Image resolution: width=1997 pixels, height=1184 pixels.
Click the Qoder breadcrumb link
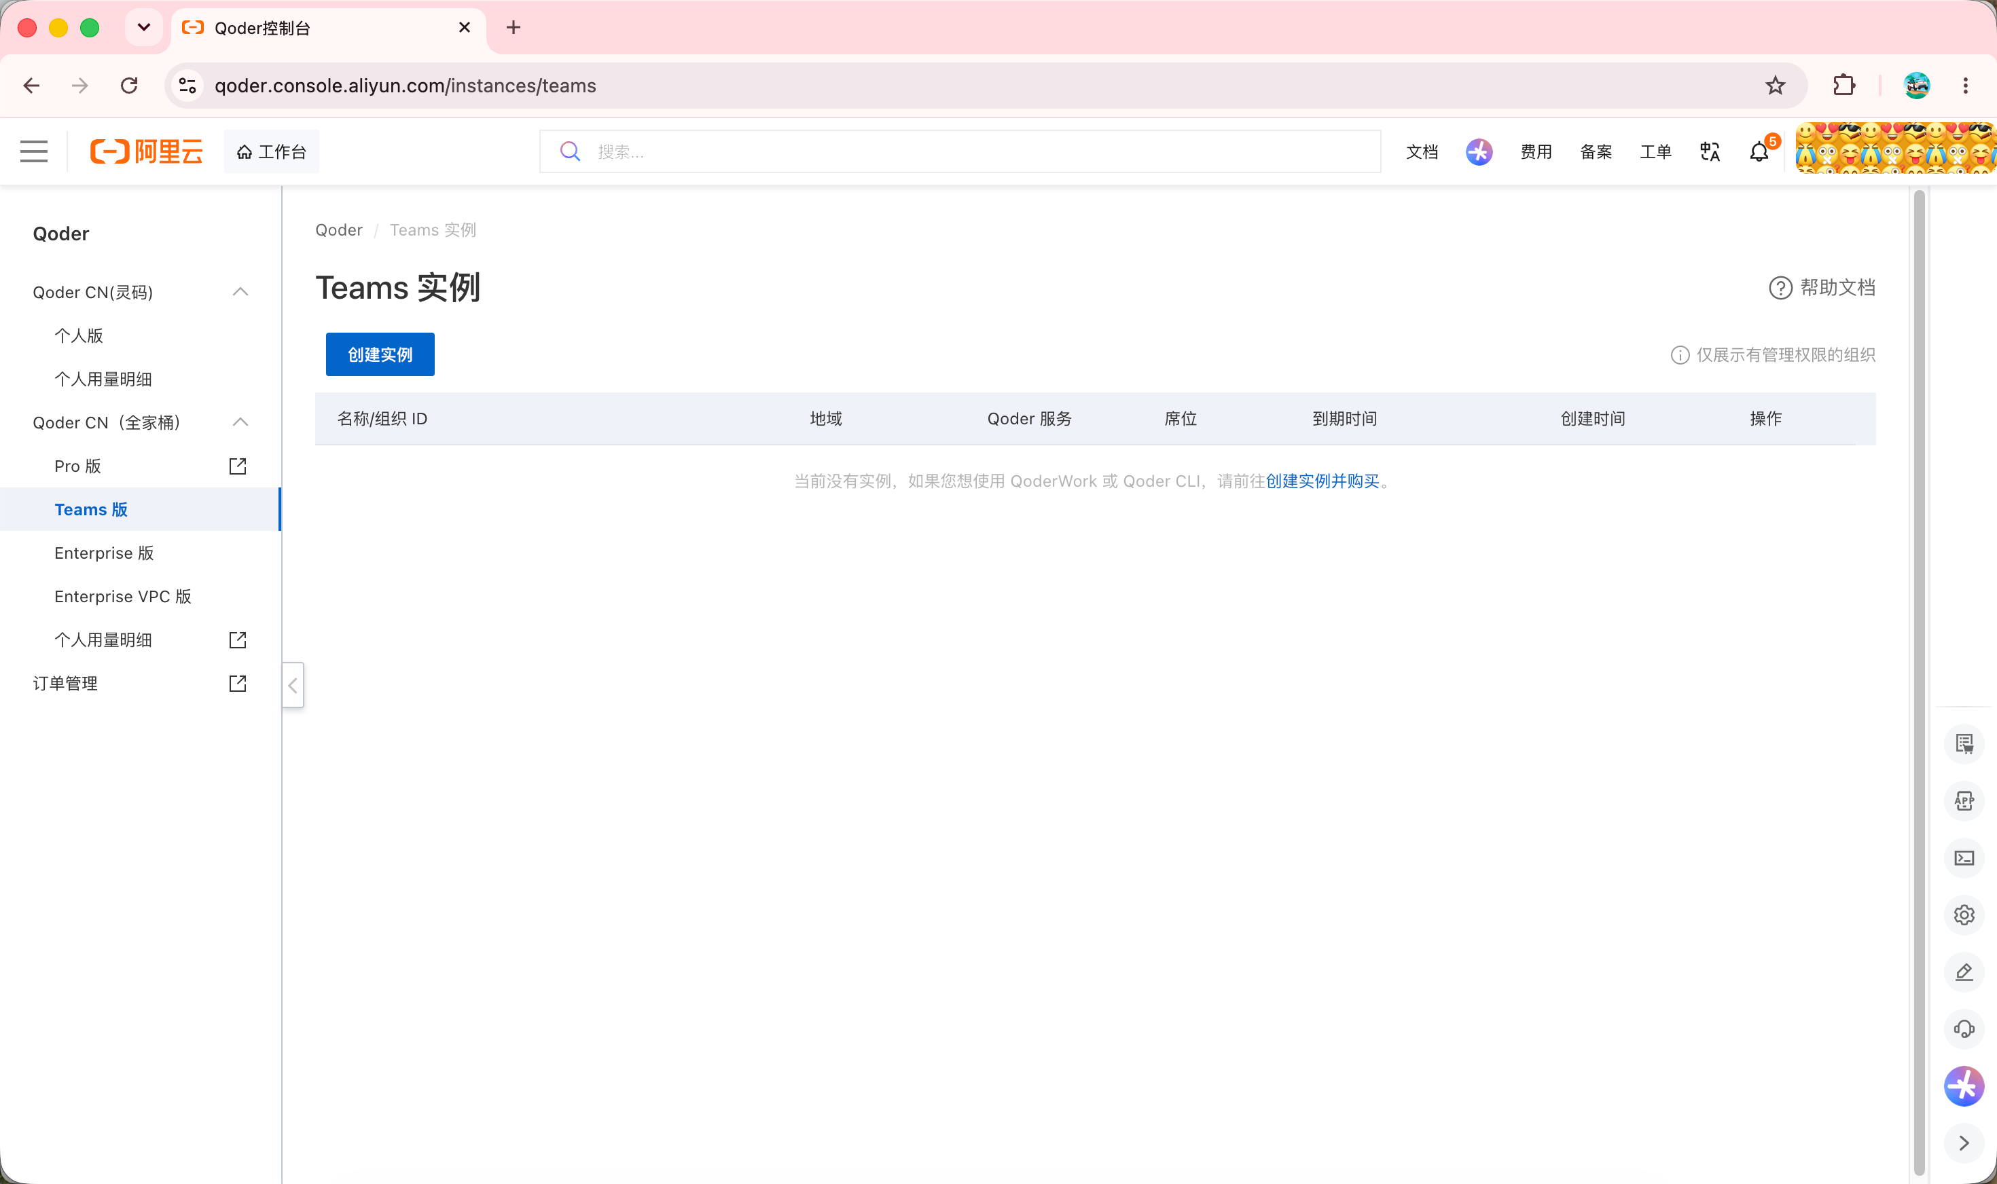click(x=338, y=229)
